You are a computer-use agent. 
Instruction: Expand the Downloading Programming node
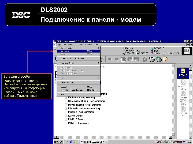coord(66,105)
